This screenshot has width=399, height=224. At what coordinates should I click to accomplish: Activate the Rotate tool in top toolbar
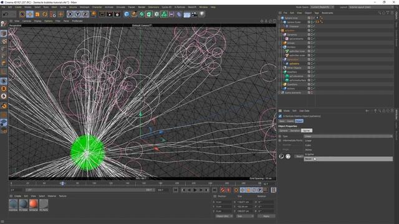pyautogui.click(x=45, y=14)
